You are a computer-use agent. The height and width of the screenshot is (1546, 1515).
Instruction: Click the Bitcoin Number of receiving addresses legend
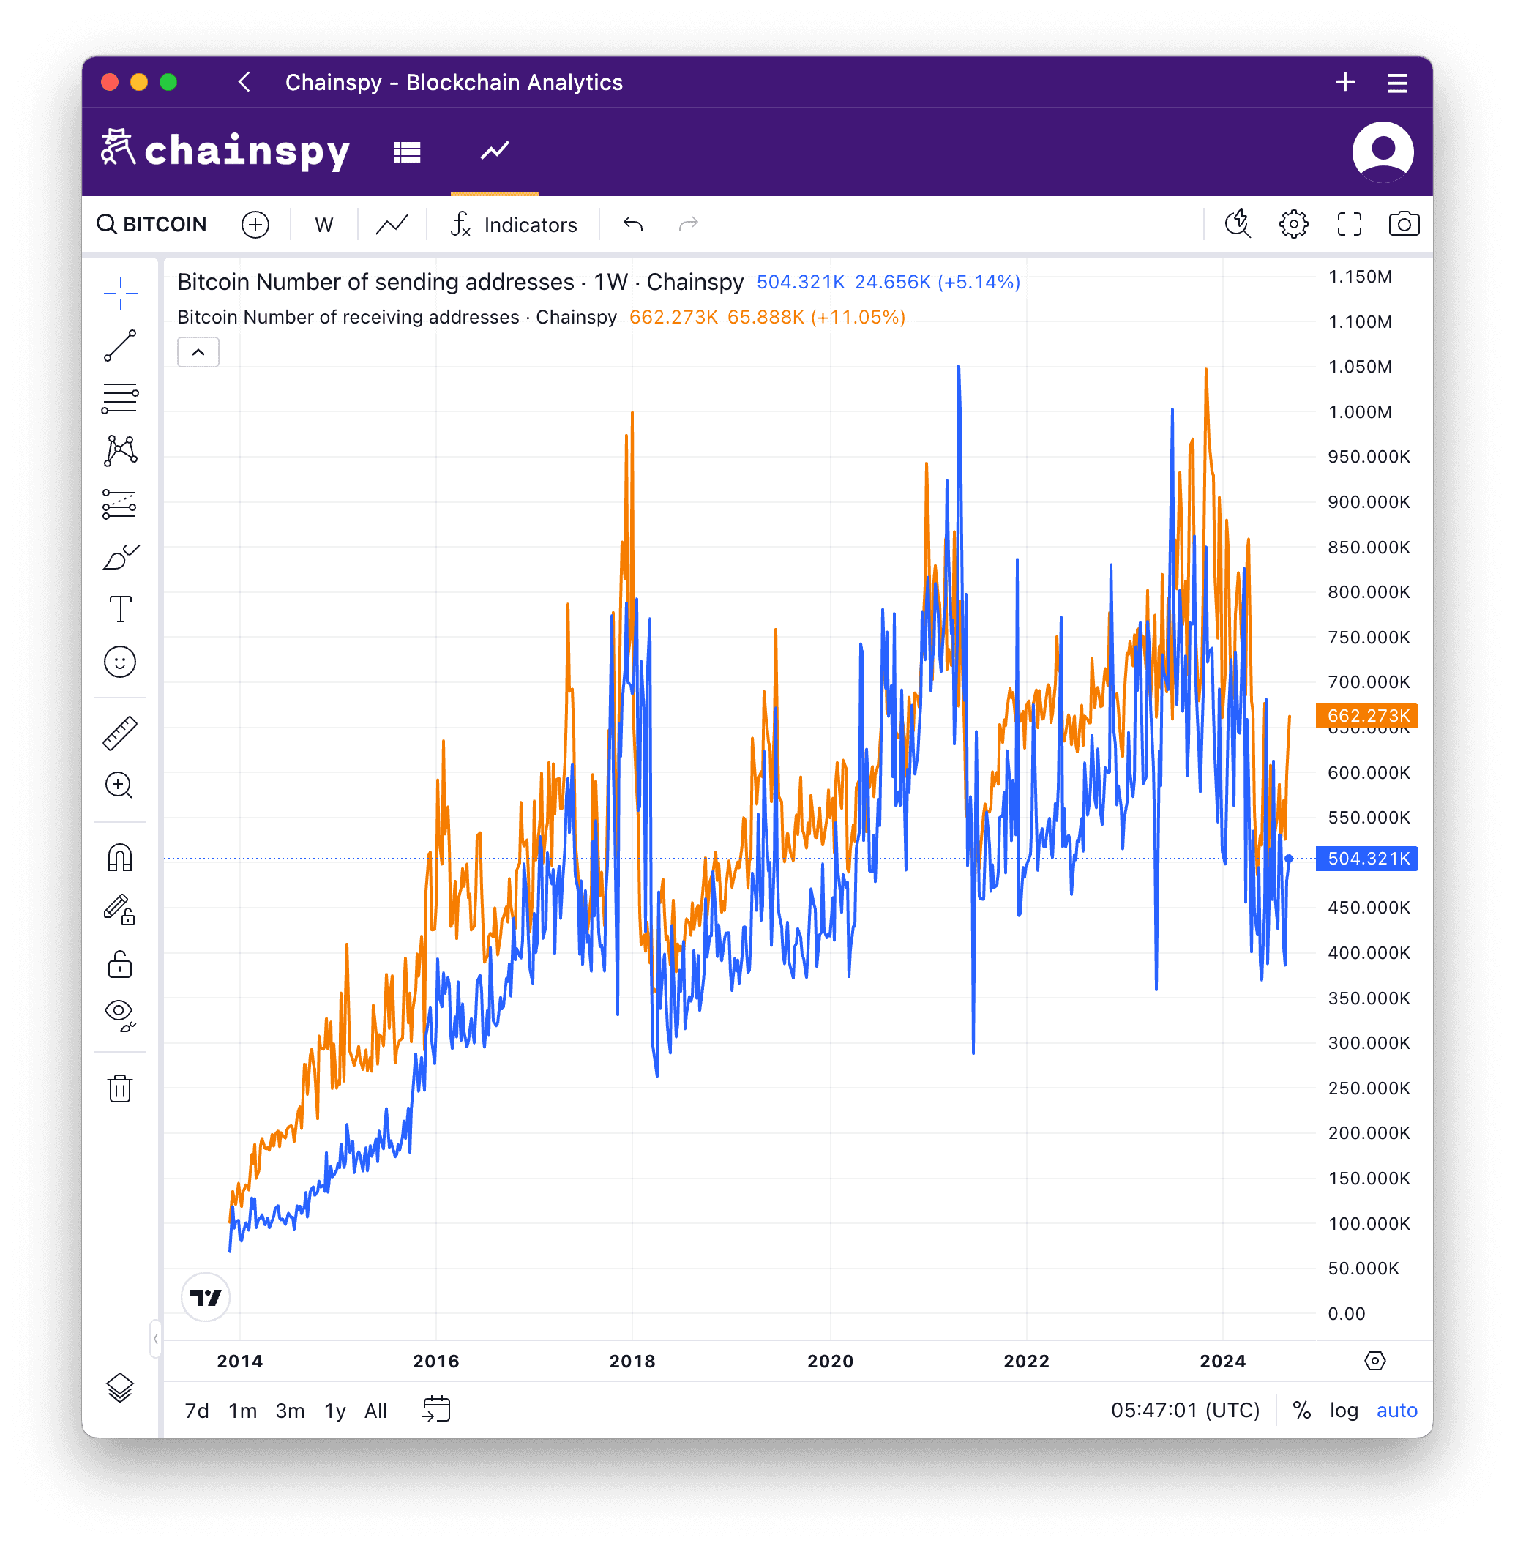(396, 318)
